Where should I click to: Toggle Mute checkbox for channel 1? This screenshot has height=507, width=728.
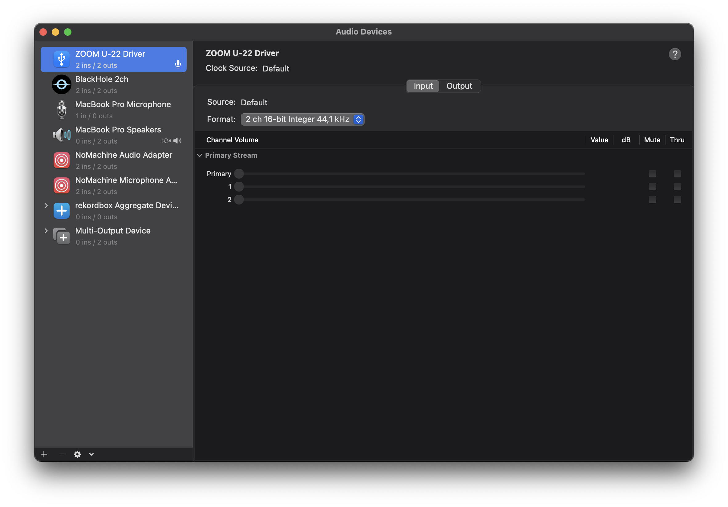(x=652, y=187)
